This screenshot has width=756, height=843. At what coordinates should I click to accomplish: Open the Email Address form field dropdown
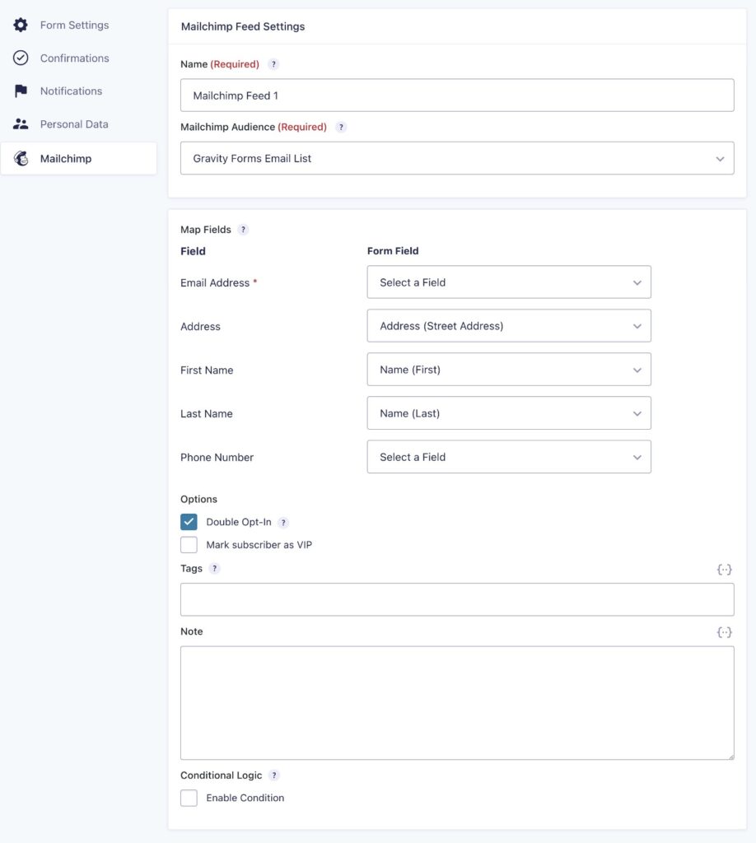(x=509, y=282)
